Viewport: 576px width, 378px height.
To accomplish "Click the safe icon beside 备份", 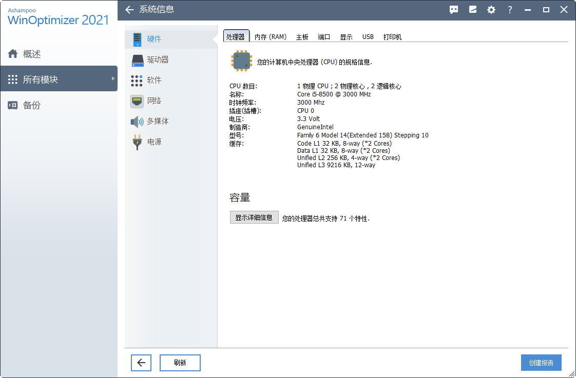I will coord(13,105).
